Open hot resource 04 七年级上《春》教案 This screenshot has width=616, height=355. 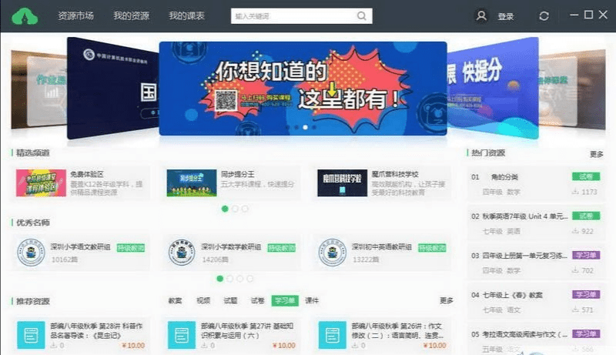pos(512,295)
